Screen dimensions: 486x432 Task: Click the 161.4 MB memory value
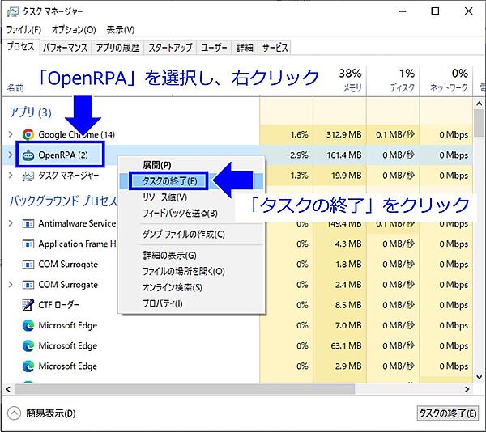[x=344, y=155]
